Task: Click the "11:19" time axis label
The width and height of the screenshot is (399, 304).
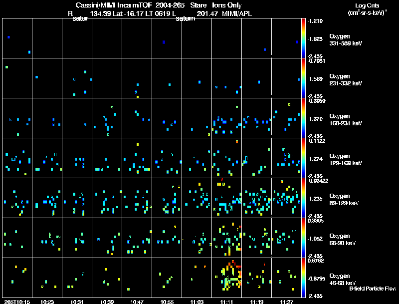Action: [x=256, y=302]
